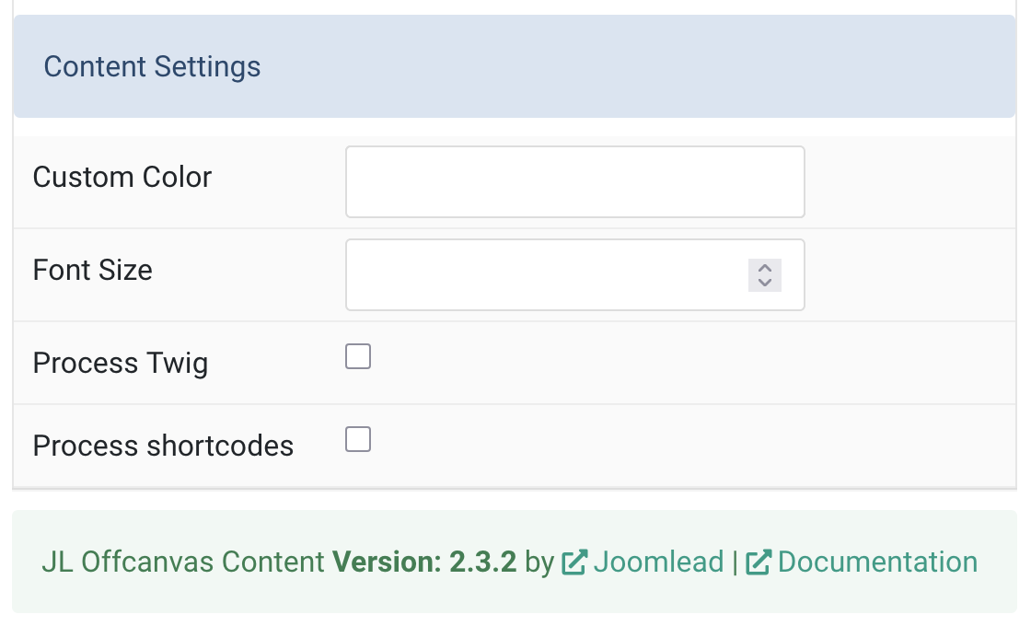
Task: Click the Process Twig label text
Action: 121,363
